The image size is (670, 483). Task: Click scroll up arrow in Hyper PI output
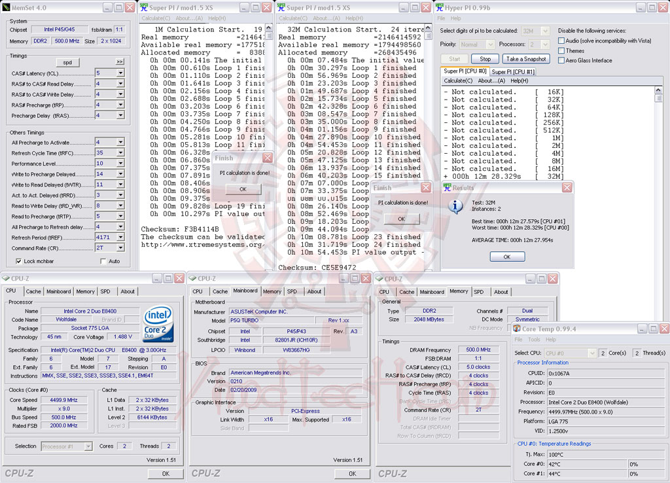pyautogui.click(x=658, y=90)
